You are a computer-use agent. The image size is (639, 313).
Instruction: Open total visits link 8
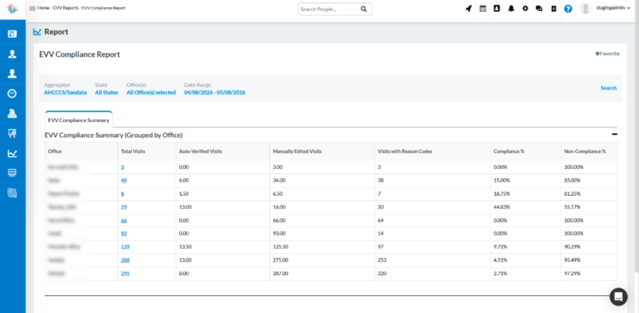point(122,194)
